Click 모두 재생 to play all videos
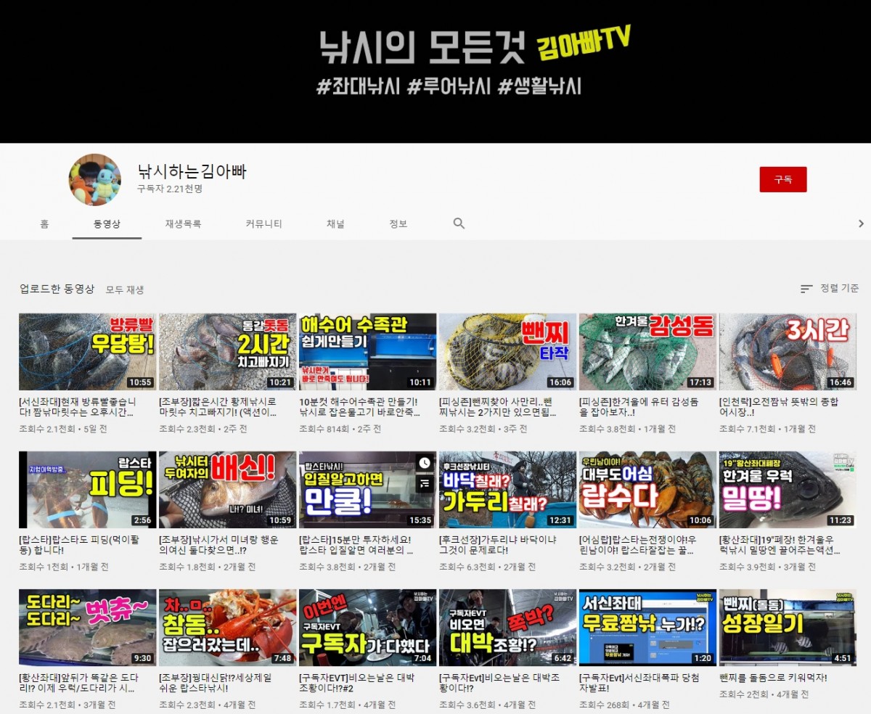The height and width of the screenshot is (714, 871). (125, 290)
